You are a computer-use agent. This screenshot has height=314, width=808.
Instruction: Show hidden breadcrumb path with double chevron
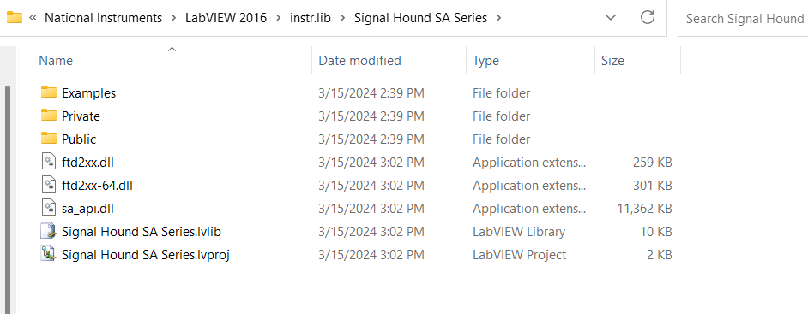click(33, 18)
